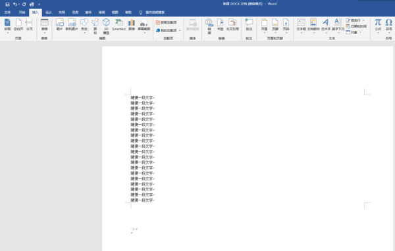
Task: Click the 书签 (Bookmark) icon
Action: point(220,25)
